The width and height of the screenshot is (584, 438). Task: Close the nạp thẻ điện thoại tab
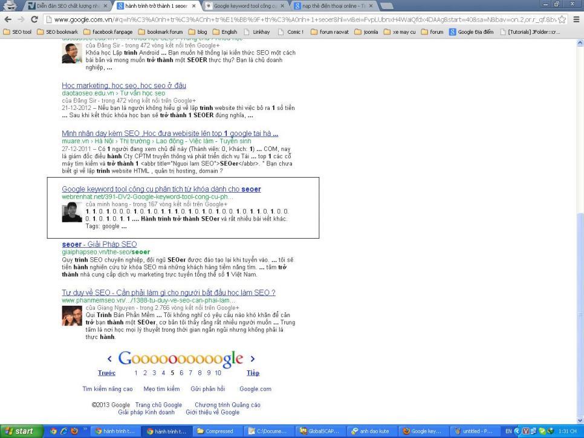point(371,5)
